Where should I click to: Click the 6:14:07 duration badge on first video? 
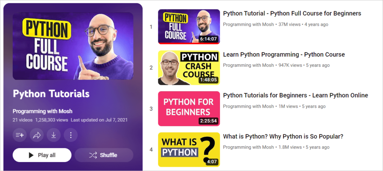(208, 39)
